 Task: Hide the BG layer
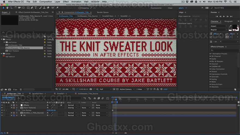(2, 115)
